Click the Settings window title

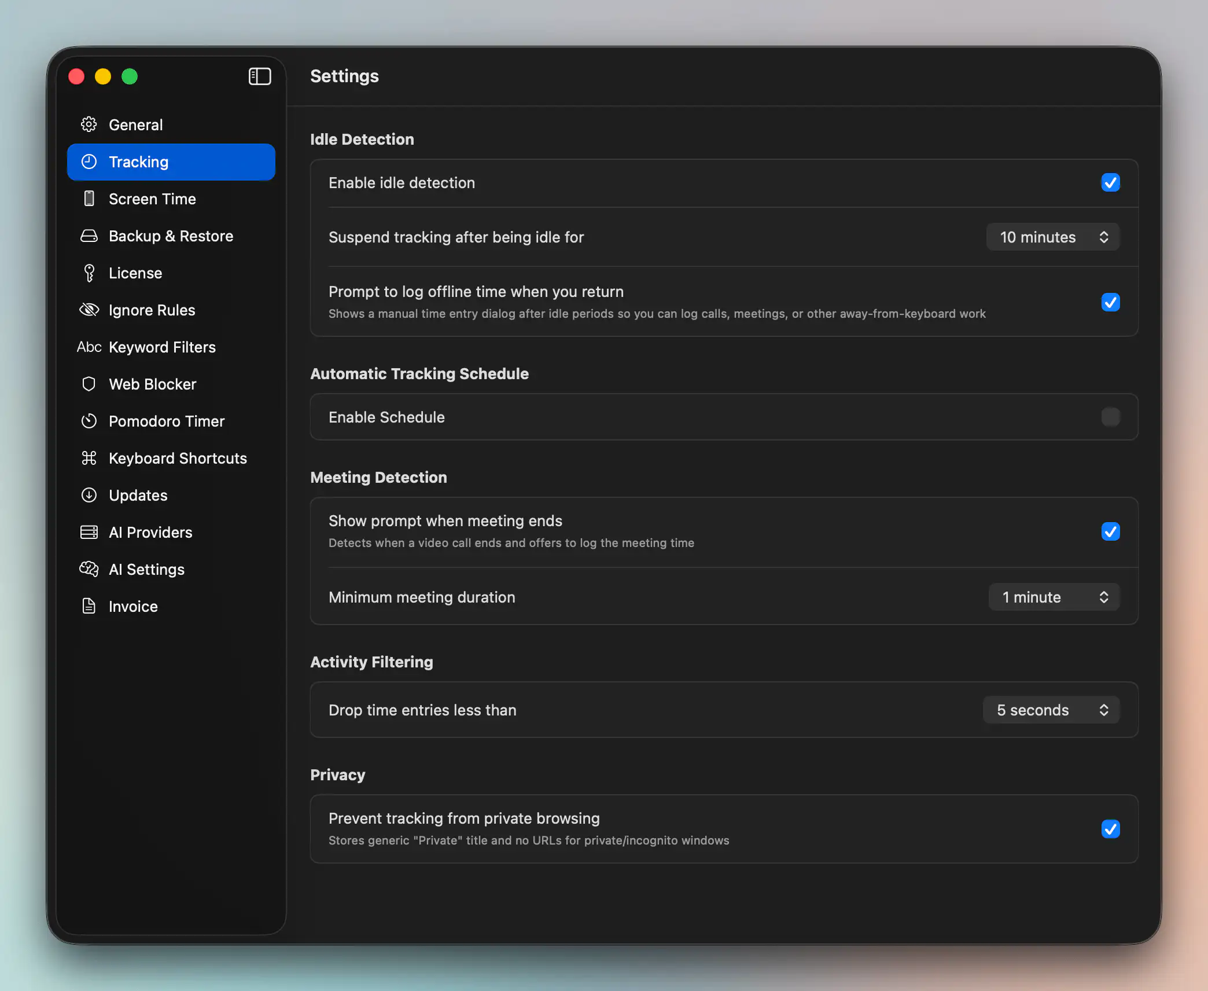[344, 76]
